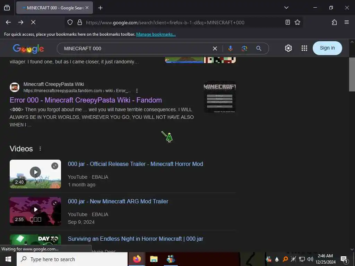Screen dimensions: 355x266
Task: Click the page vertical scrollbar thumb
Action: point(352,74)
